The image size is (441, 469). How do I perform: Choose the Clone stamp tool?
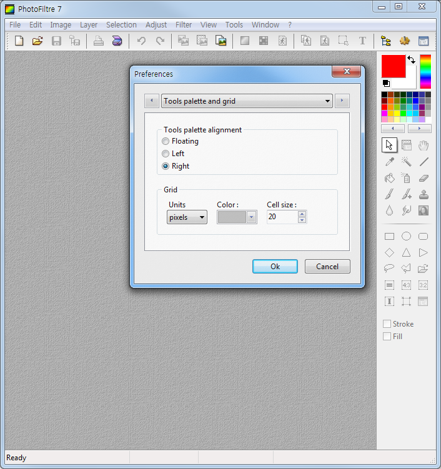pos(423,194)
